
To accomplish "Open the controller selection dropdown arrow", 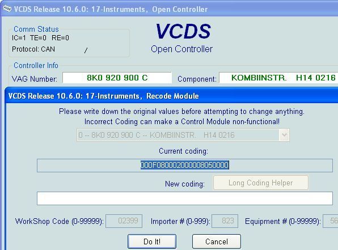I will click(284, 135).
